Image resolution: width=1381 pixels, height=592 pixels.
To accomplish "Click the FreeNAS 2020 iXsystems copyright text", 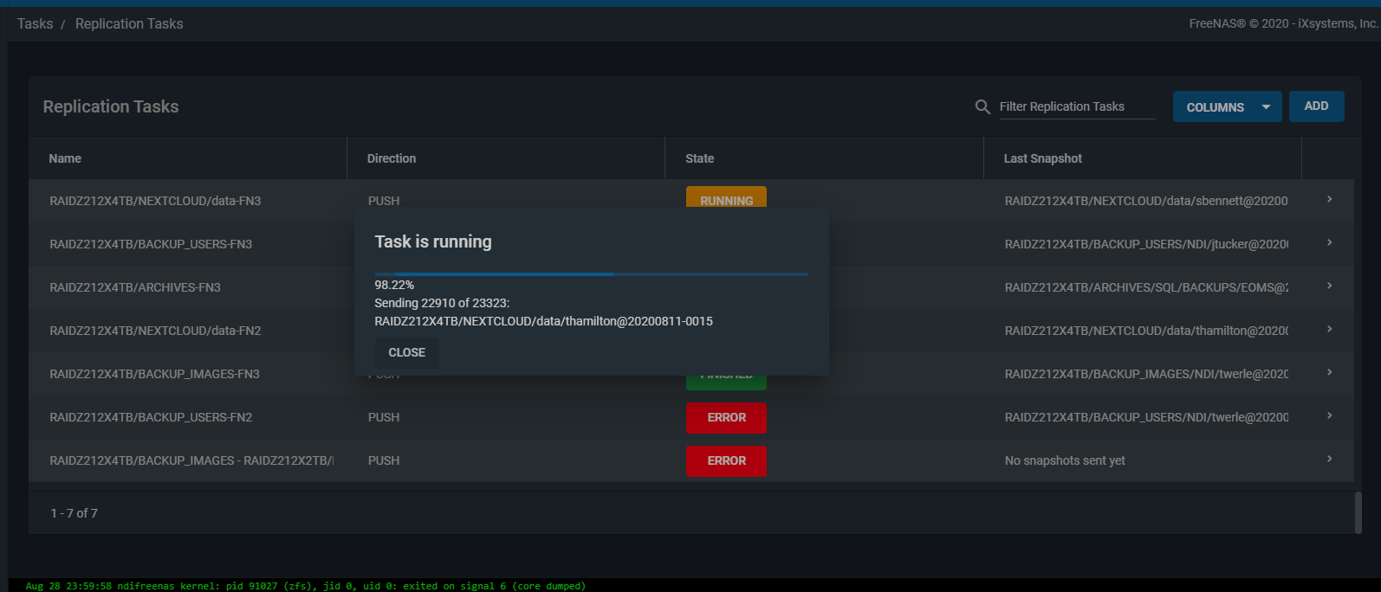I will coord(1283,23).
